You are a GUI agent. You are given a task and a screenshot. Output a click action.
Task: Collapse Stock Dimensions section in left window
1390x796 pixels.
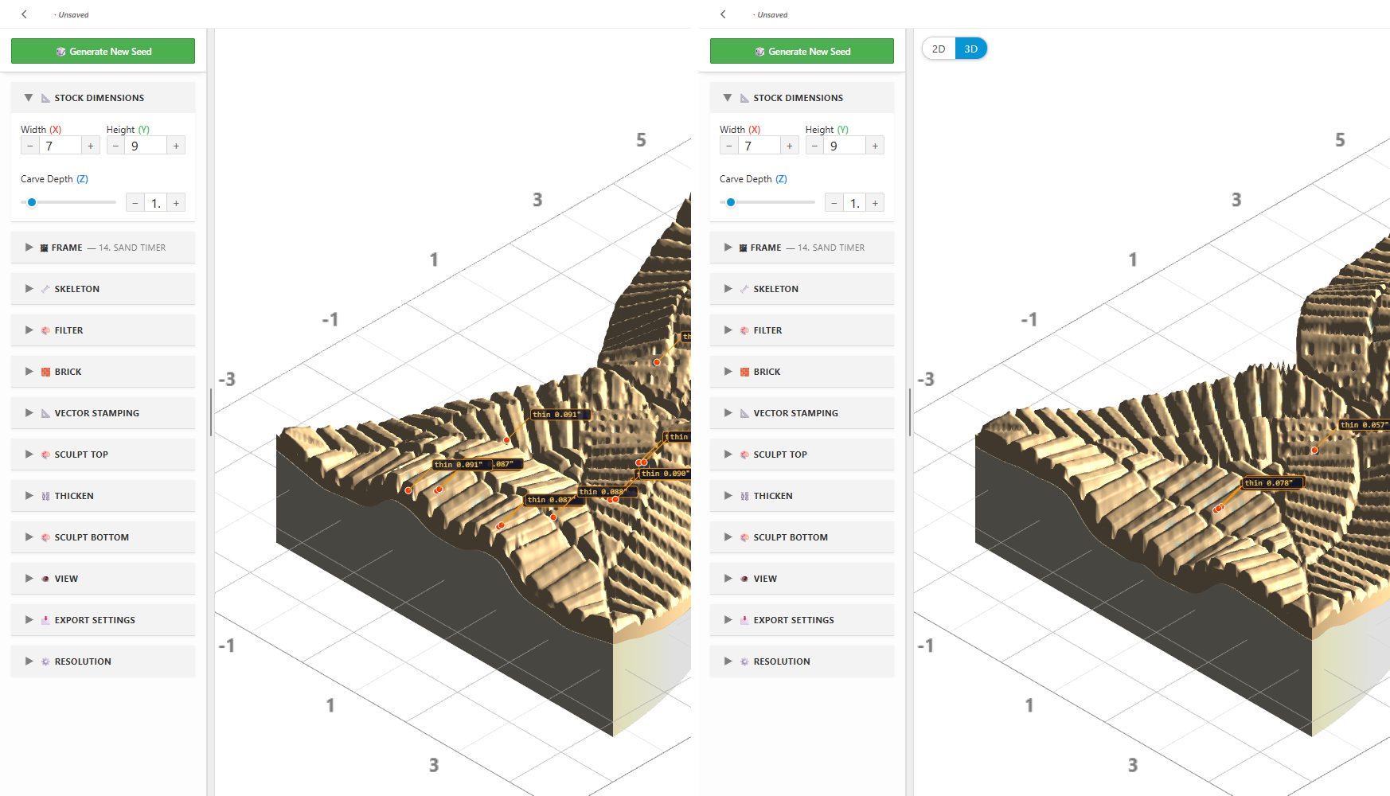pos(29,98)
